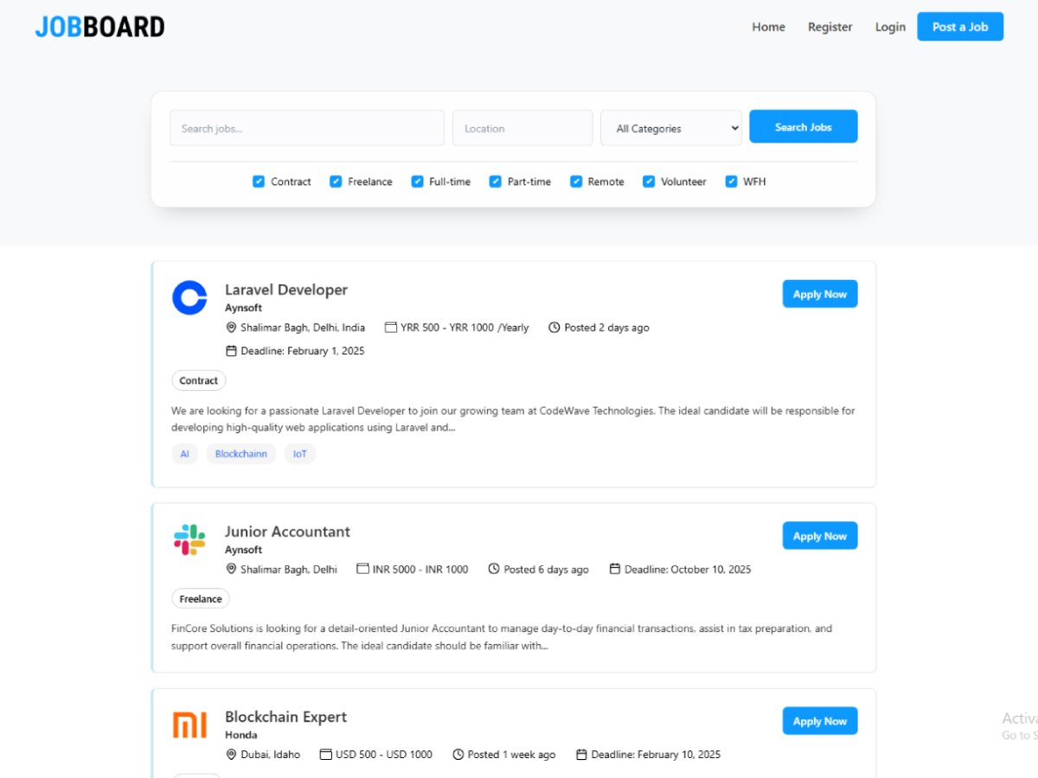Open the Blockchain Expert job title
This screenshot has width=1038, height=778.
pos(286,717)
